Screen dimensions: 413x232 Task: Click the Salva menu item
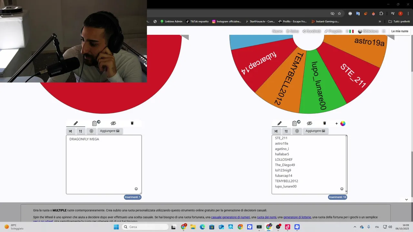pos(292,31)
